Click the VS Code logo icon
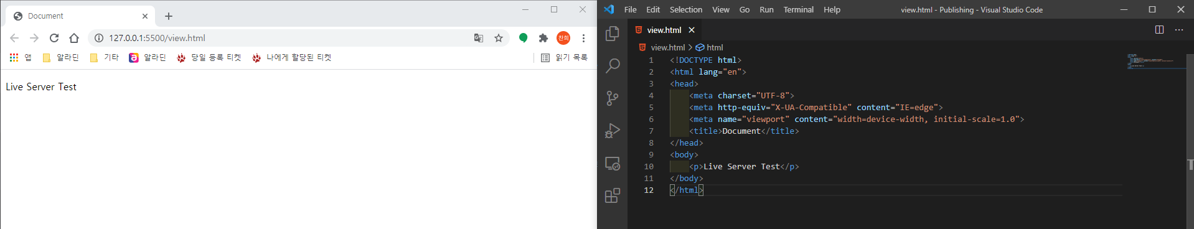Viewport: 1194px width, 229px height. [x=609, y=9]
